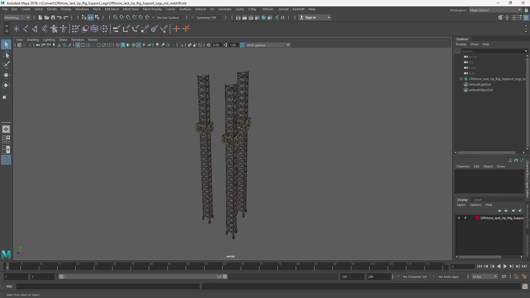Select the persp camera in Outliner
This screenshot has height=298, width=530.
point(473,57)
